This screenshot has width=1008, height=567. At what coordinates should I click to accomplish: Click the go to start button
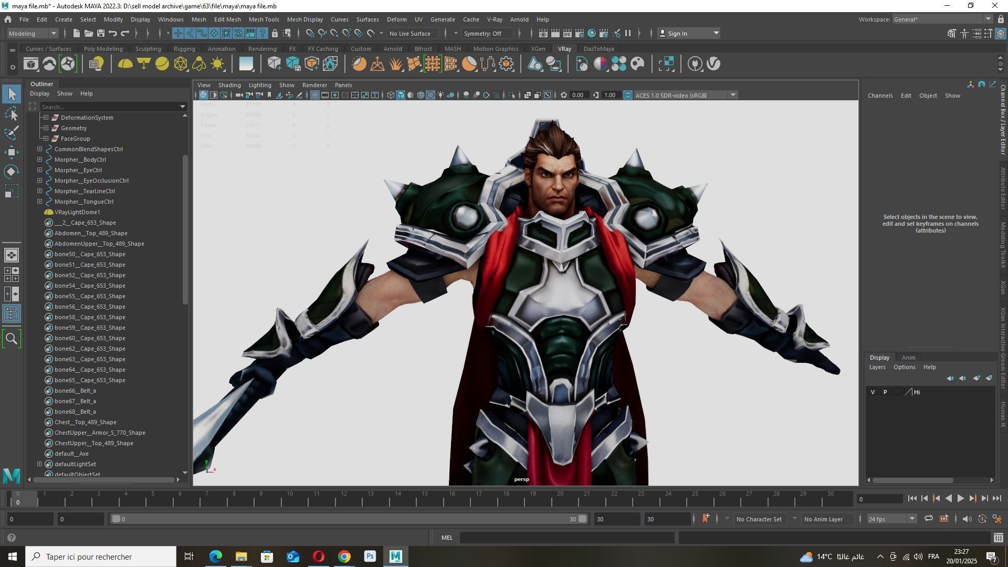(x=912, y=499)
